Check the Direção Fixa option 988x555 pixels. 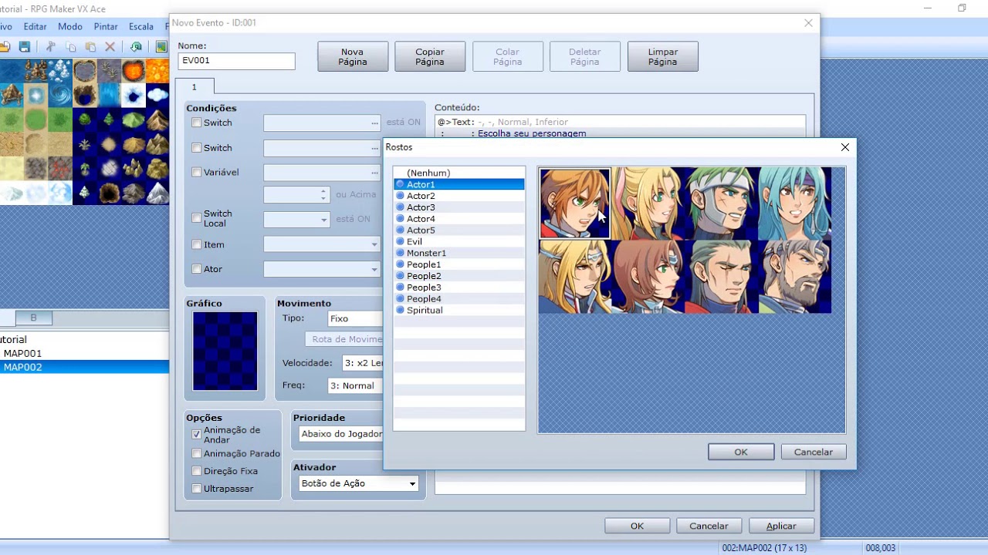pos(197,471)
